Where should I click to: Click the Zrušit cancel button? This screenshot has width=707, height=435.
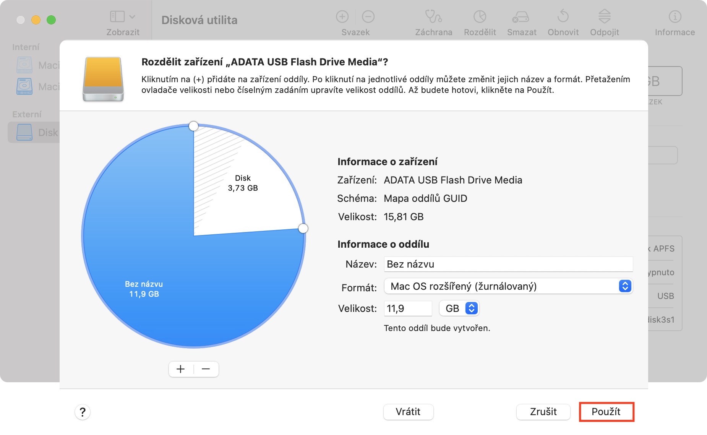543,412
